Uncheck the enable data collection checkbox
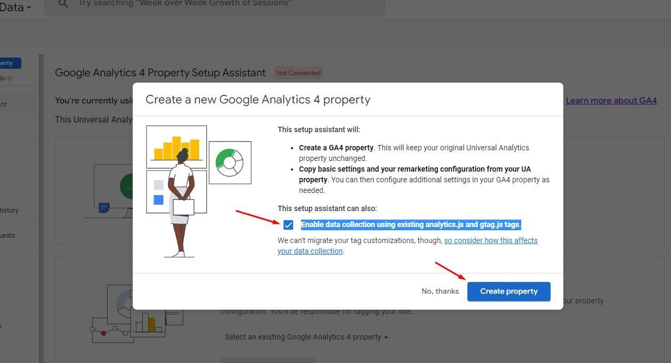671x363 pixels. (288, 225)
